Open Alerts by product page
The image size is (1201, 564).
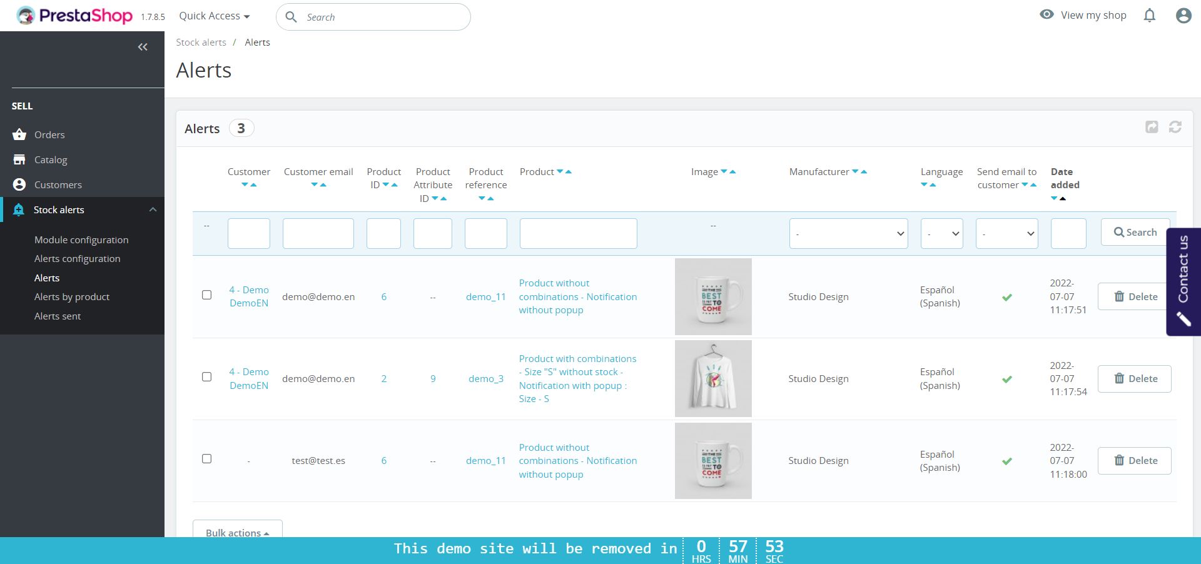72,297
